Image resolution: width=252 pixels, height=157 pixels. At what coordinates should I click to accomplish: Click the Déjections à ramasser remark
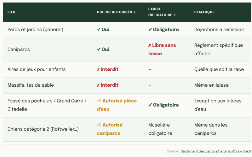[219, 30]
